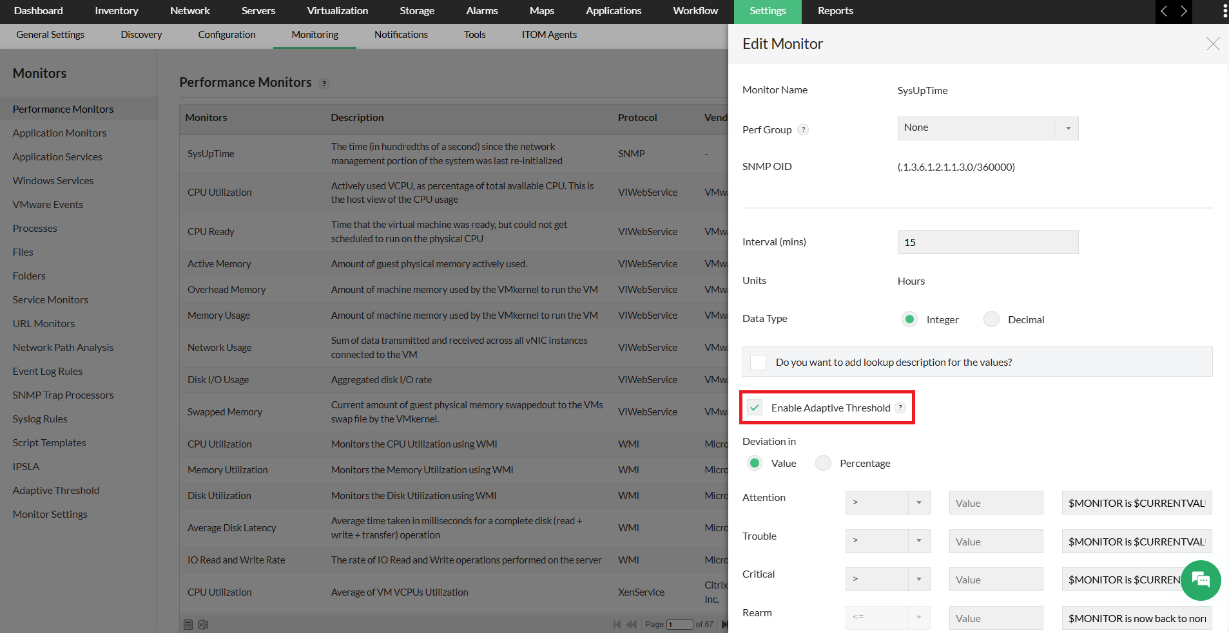Screen dimensions: 1229x633
Task: Uncheck the Enable Adaptive Threshold checkbox
Action: [755, 408]
